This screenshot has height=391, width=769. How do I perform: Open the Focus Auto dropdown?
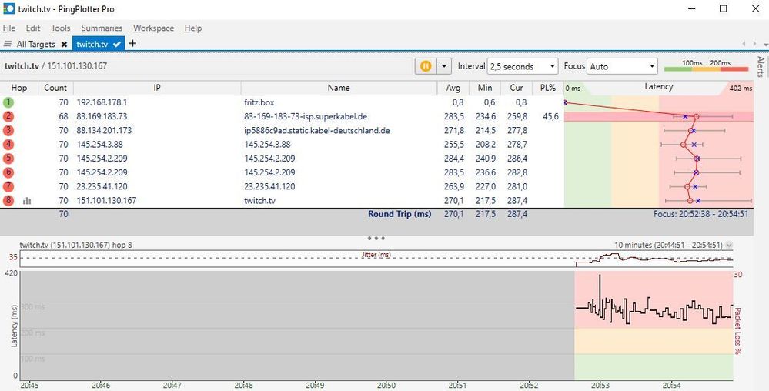[623, 66]
